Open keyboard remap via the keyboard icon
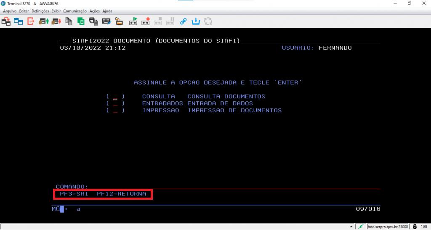Viewport: 431px width, 230px height. click(106, 21)
